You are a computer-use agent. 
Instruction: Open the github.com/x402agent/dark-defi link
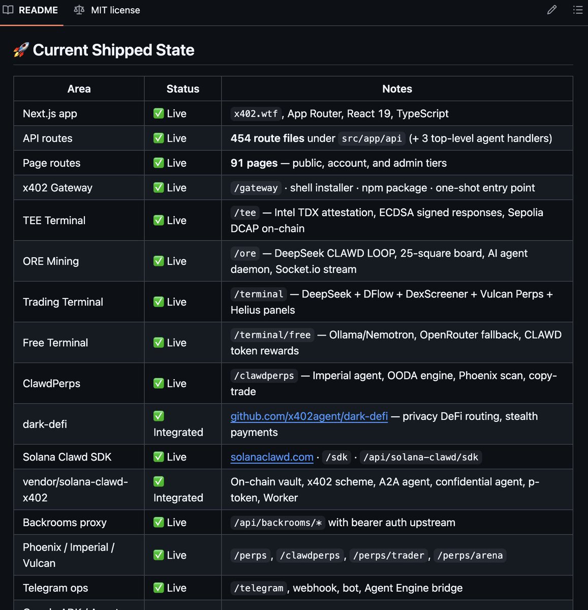point(309,416)
